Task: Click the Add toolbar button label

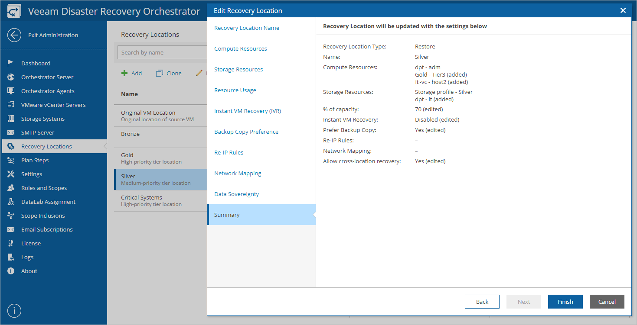Action: click(137, 73)
